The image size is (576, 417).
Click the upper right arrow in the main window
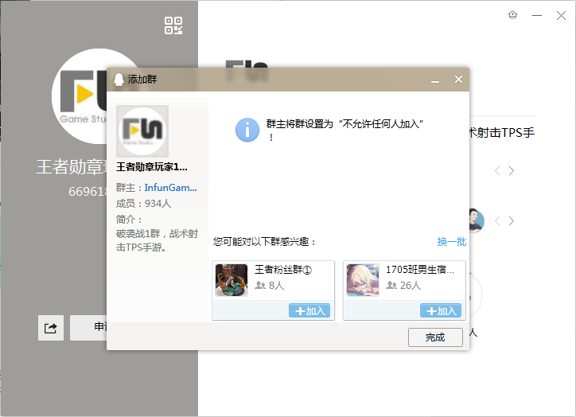512,171
